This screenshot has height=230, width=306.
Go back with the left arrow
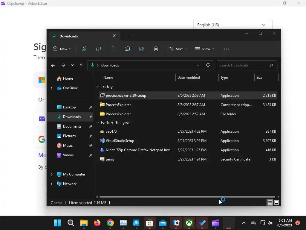point(53,65)
